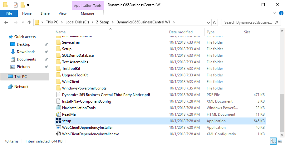The image size is (285, 145).
Task: Go up one folder level
Action: (x=29, y=22)
